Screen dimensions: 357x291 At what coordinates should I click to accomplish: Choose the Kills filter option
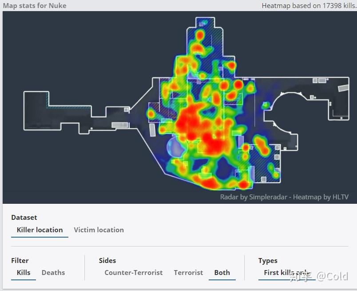24,272
